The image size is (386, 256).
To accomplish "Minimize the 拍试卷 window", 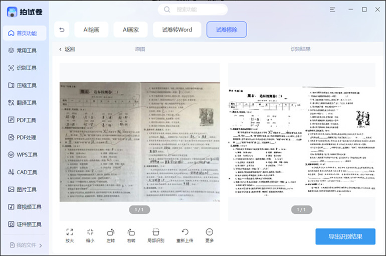I will (x=351, y=10).
